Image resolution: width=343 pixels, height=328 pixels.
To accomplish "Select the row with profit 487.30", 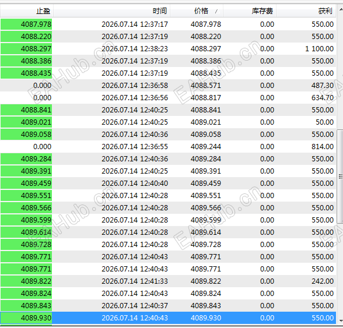I will [x=168, y=85].
